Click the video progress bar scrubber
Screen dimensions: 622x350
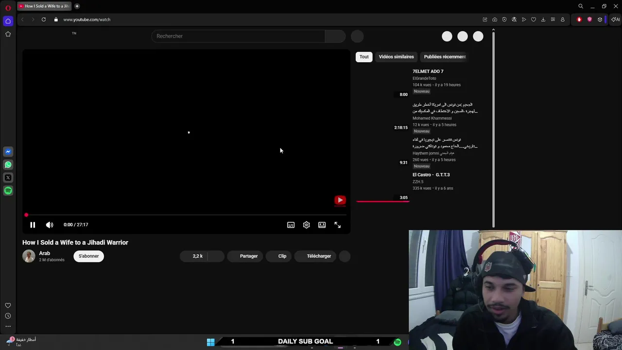(x=26, y=215)
